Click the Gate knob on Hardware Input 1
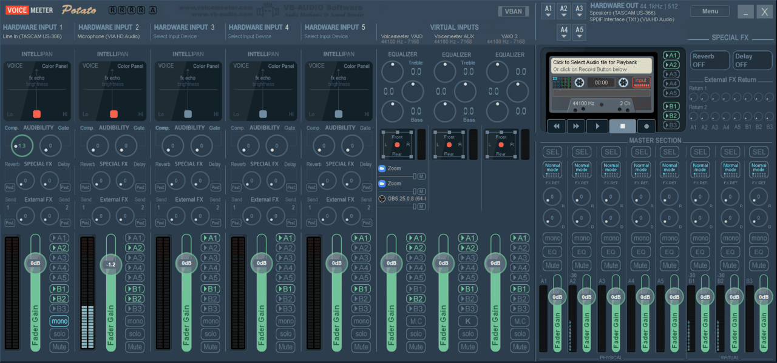777x363 pixels. (x=50, y=145)
